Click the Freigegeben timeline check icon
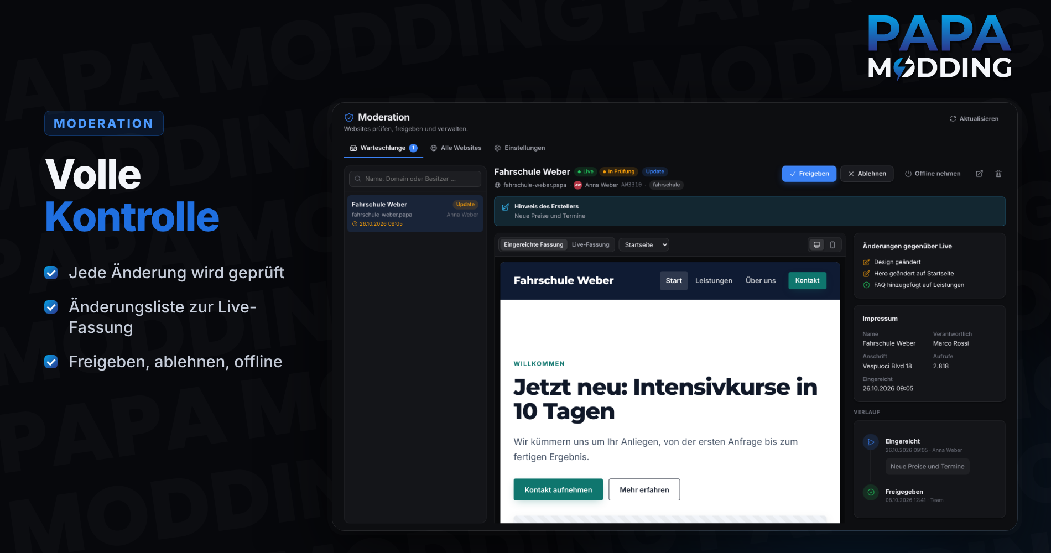The width and height of the screenshot is (1051, 553). [x=871, y=492]
